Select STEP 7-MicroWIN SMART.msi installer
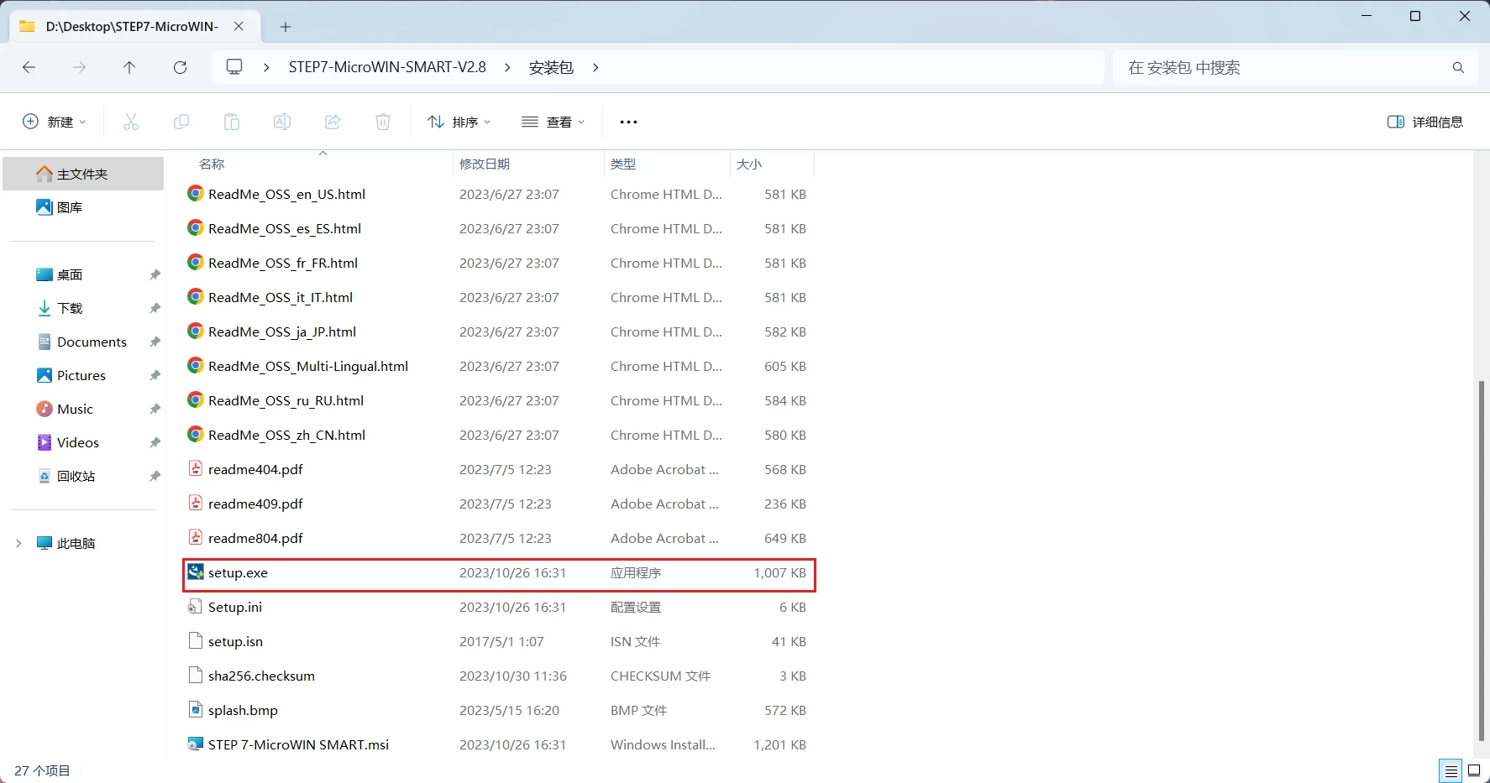 tap(499, 745)
